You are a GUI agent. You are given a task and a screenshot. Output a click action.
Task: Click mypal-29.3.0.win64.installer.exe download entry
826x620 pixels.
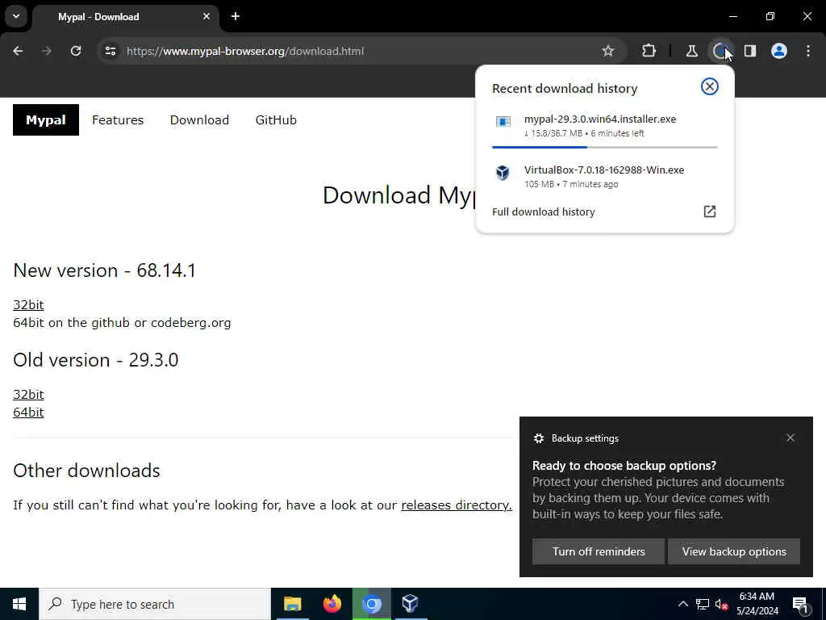[605, 125]
